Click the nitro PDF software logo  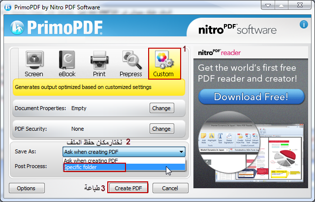click(237, 29)
